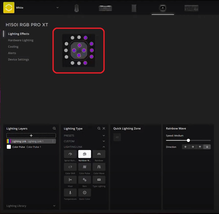Set wave direction to up arrow

200,147
